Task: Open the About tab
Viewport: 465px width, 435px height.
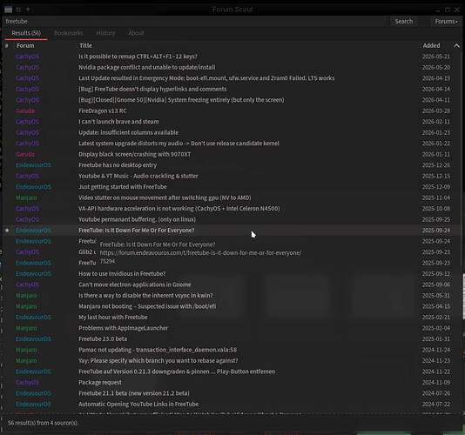Action: tap(136, 33)
